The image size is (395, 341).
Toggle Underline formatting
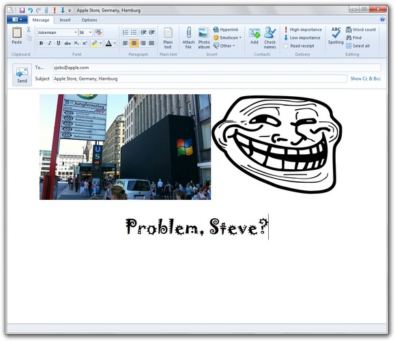pyautogui.click(x=59, y=44)
